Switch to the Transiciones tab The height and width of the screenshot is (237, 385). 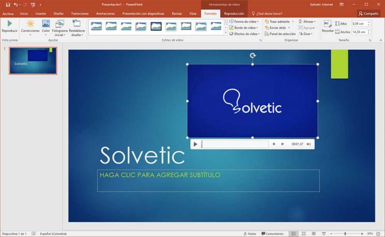tap(80, 14)
